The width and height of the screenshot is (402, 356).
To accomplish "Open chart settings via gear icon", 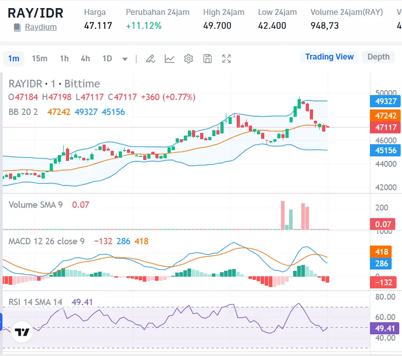I will coord(188,59).
